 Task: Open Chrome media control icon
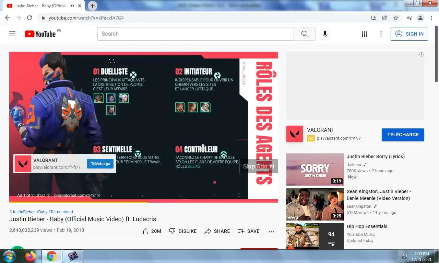(409, 18)
